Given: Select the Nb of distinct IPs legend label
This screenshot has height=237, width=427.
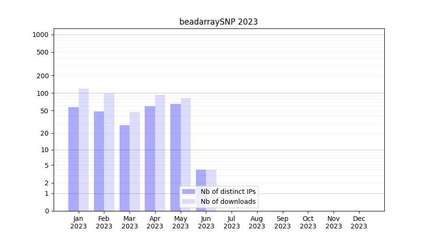Looking at the screenshot, I should click(x=228, y=191).
